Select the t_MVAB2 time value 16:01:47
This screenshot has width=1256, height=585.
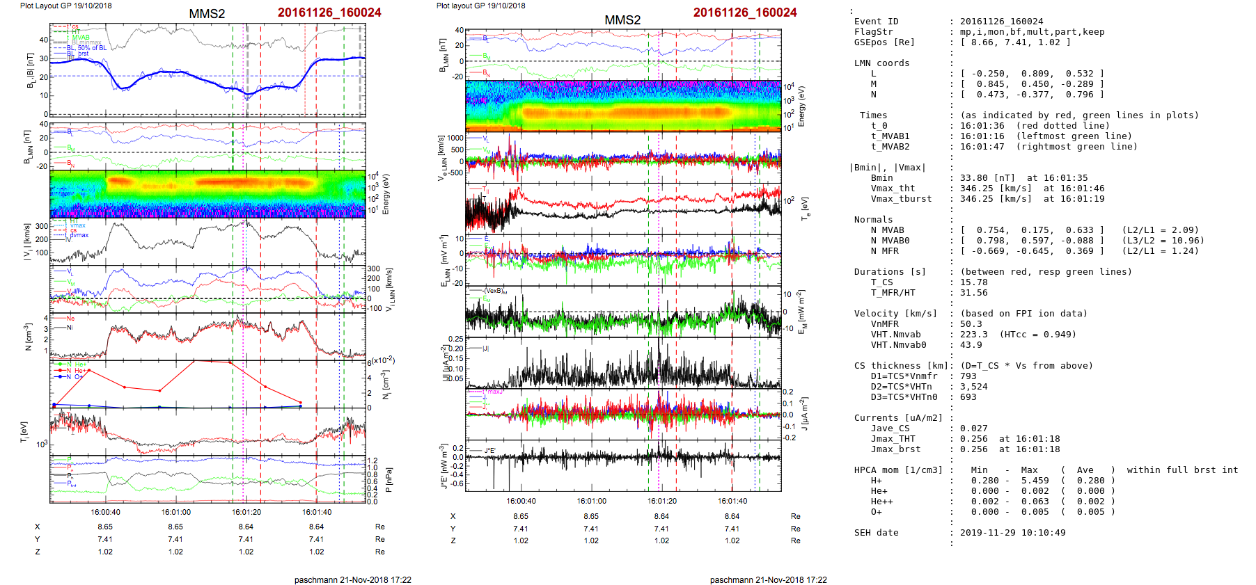click(x=982, y=147)
